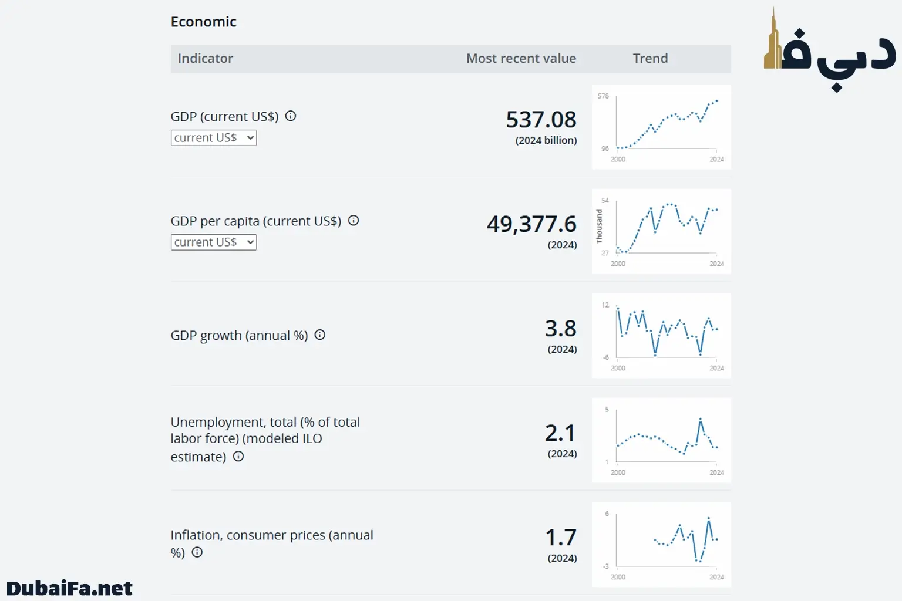The height and width of the screenshot is (601, 902).
Task: Expand the GDP per capita unit dropdown
Action: (x=214, y=242)
